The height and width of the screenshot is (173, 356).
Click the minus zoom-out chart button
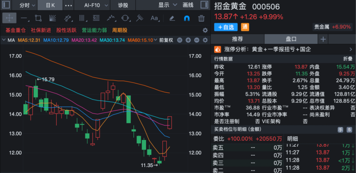point(197,40)
